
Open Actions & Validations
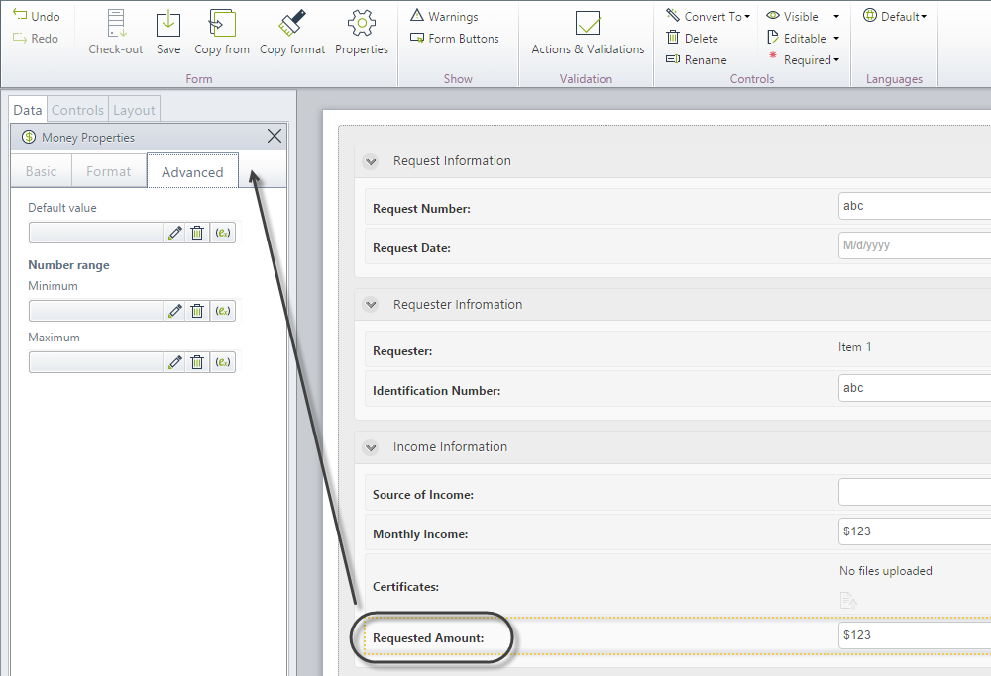[588, 33]
